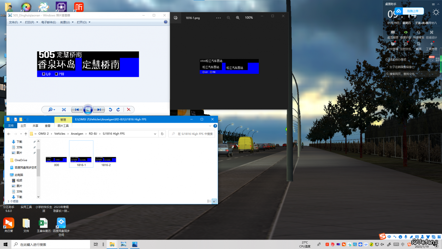
Task: Click the actual size fit icon
Action: tap(64, 110)
